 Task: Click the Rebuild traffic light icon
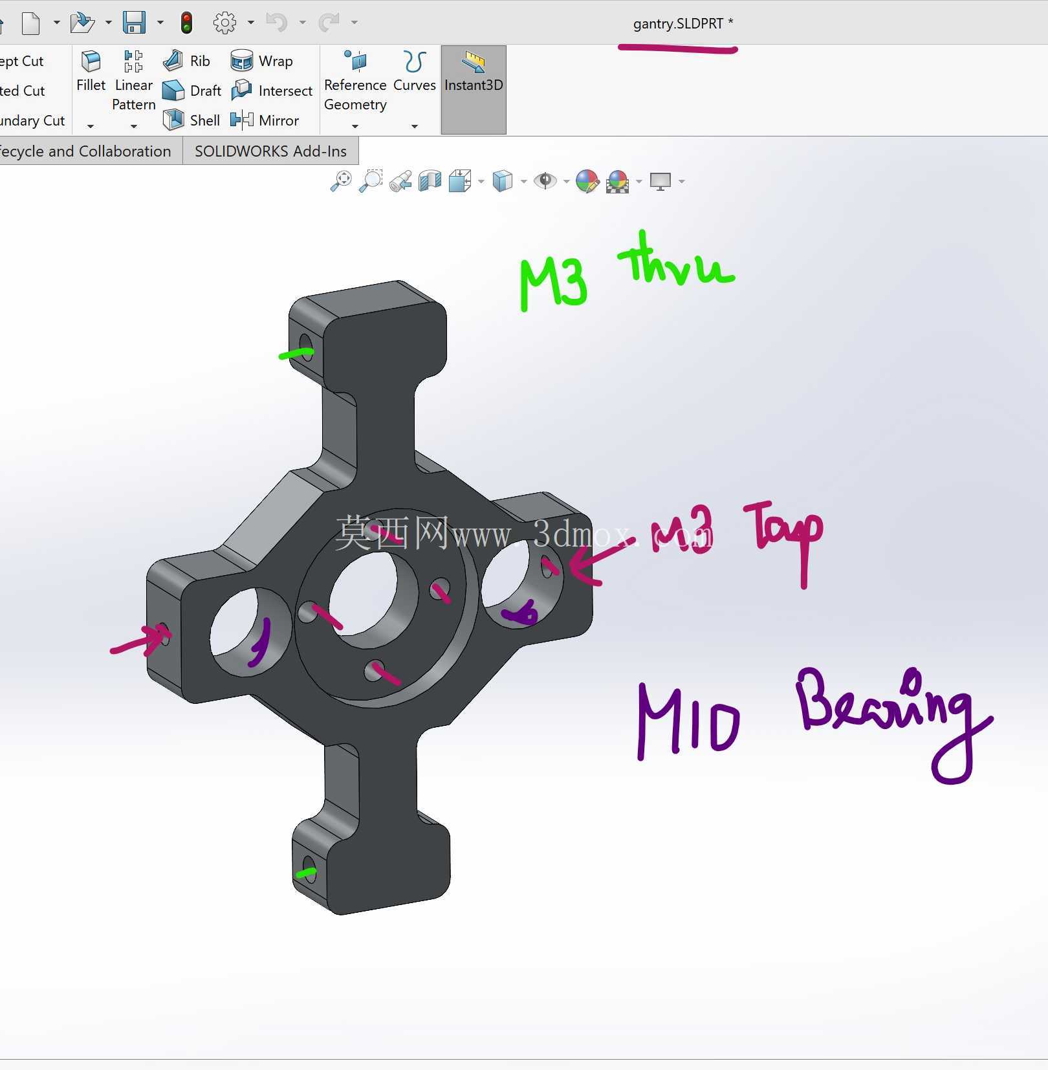pyautogui.click(x=186, y=23)
